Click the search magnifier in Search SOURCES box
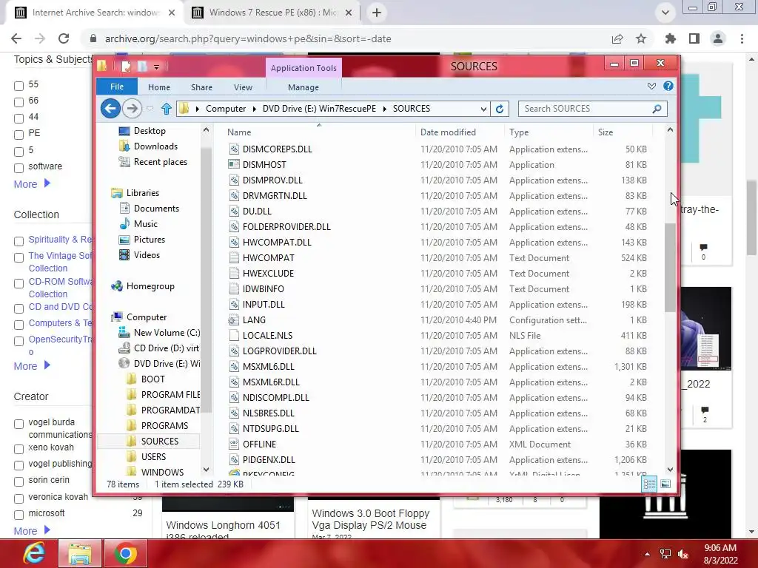The width and height of the screenshot is (758, 568). coord(657,109)
